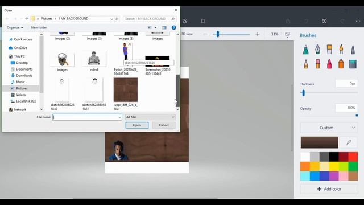
Task: Choose the red color swatch
Action: [x=353, y=157]
